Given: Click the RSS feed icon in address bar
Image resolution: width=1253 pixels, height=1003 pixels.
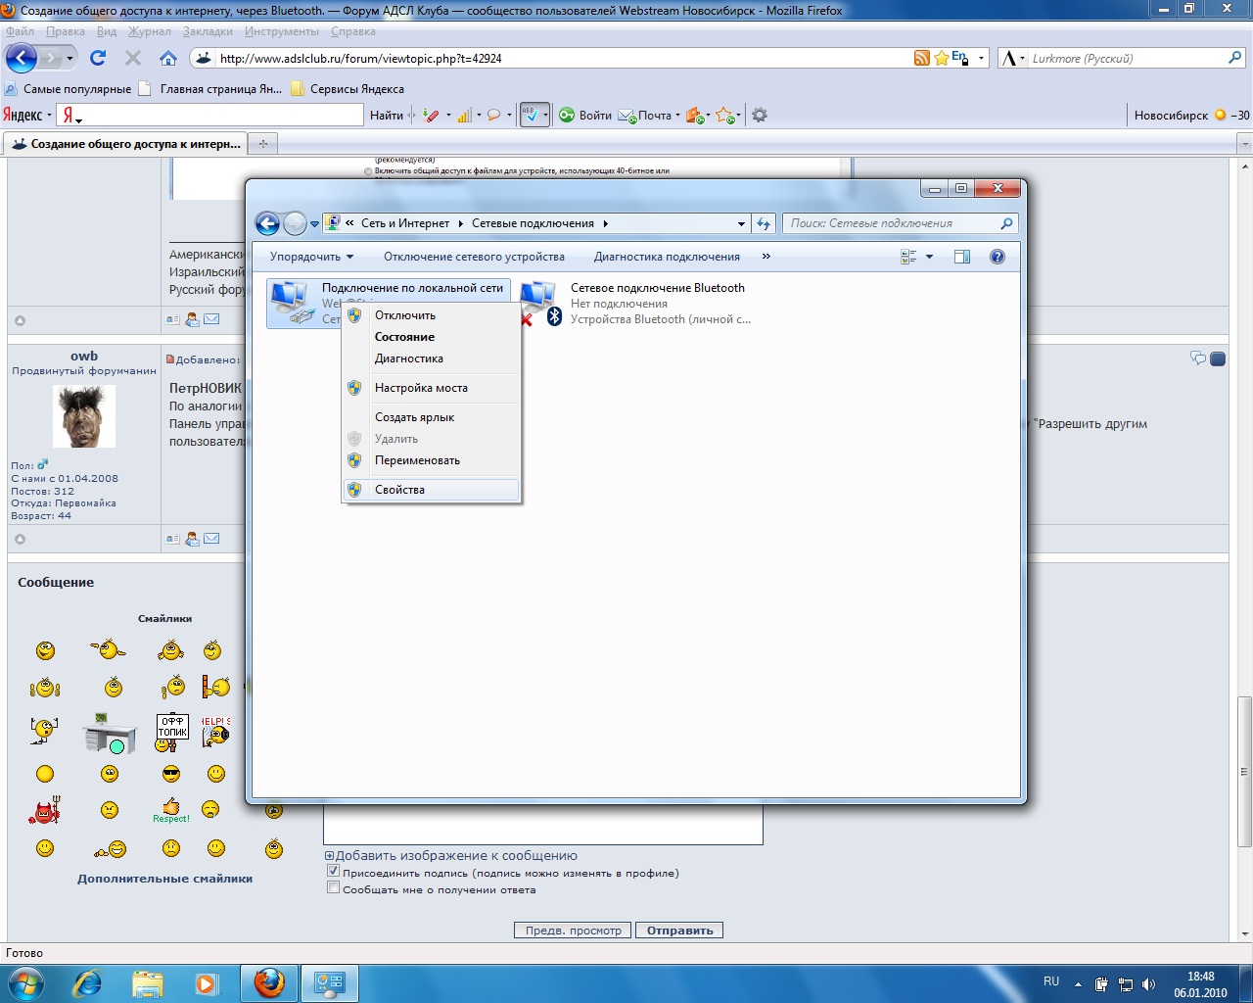Looking at the screenshot, I should point(921,59).
